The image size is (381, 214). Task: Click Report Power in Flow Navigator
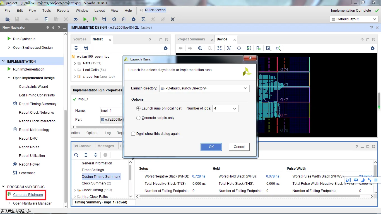(29, 164)
